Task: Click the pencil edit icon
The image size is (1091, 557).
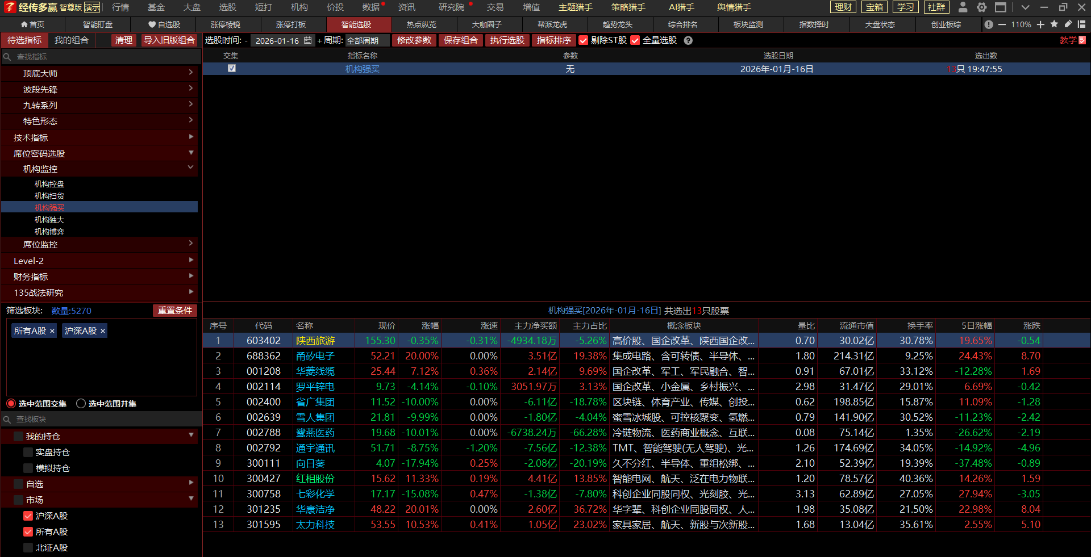Action: pyautogui.click(x=1068, y=24)
